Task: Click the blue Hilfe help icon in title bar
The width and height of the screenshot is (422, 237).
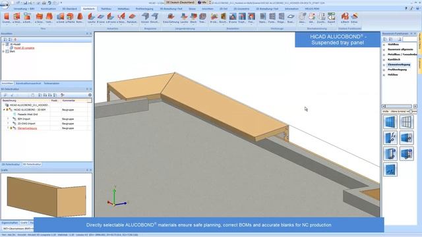Action: tap(202, 3)
